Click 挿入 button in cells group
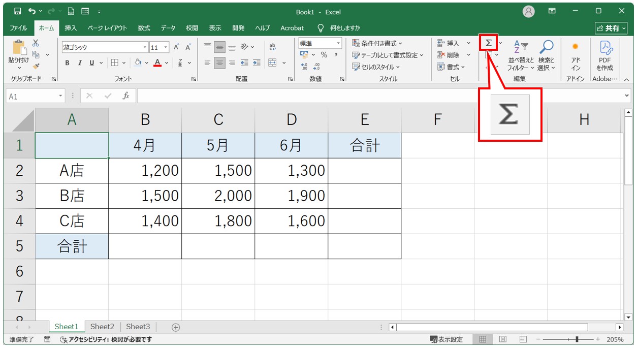 (x=449, y=43)
